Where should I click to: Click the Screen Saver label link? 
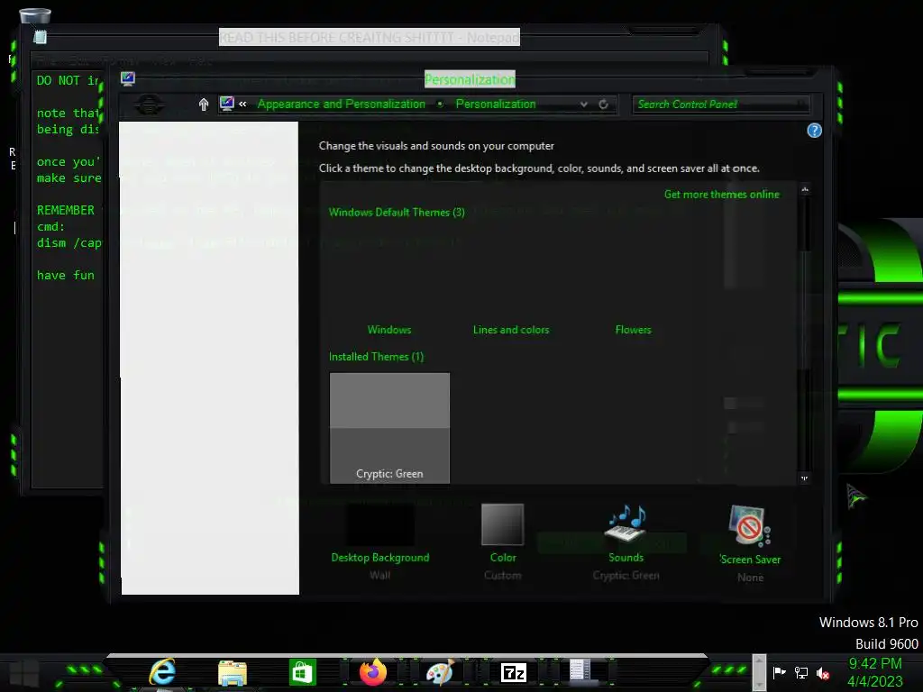click(750, 559)
